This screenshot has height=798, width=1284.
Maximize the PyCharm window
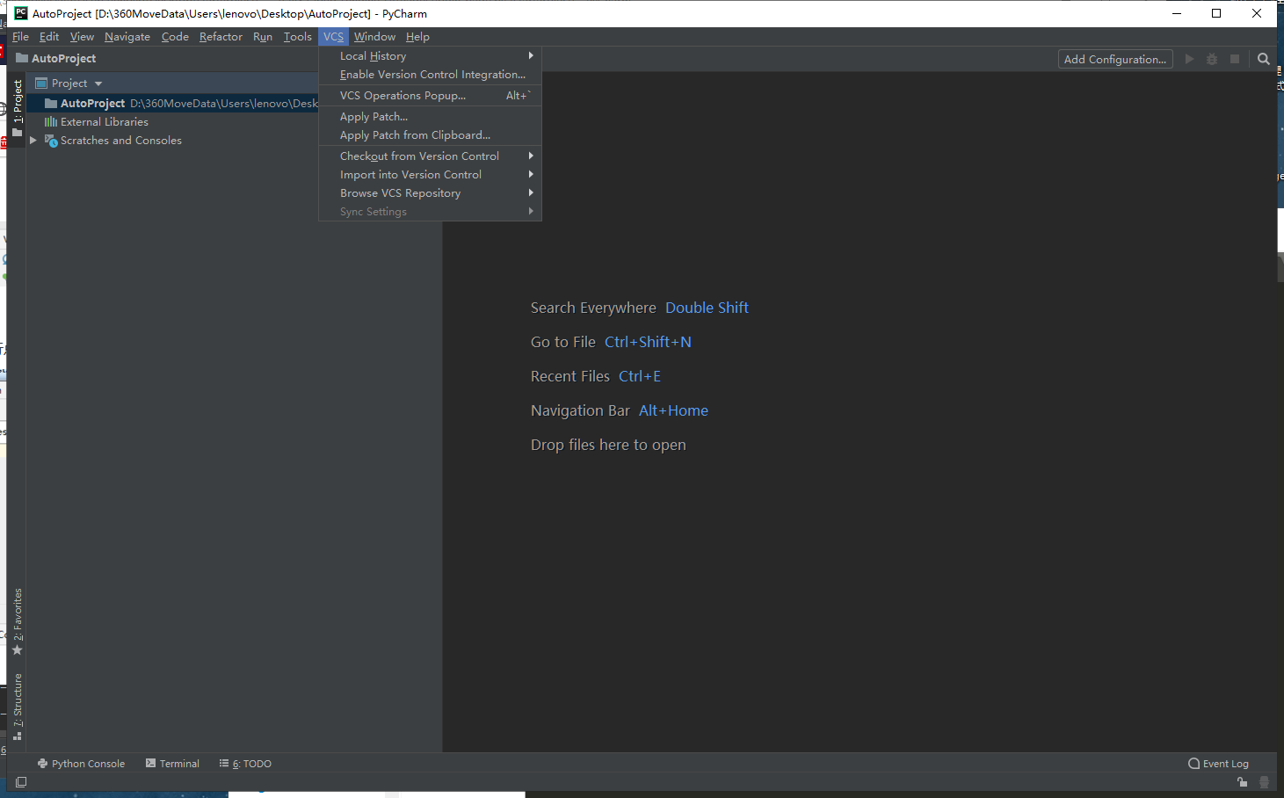pyautogui.click(x=1216, y=13)
